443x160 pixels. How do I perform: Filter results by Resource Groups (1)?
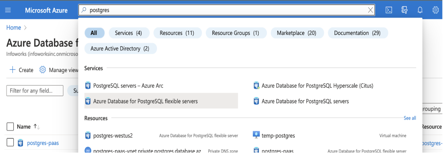click(x=236, y=33)
